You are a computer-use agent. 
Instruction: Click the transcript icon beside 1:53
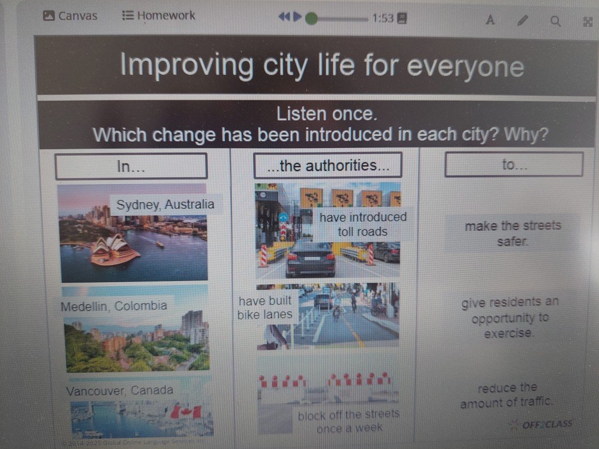coord(403,19)
